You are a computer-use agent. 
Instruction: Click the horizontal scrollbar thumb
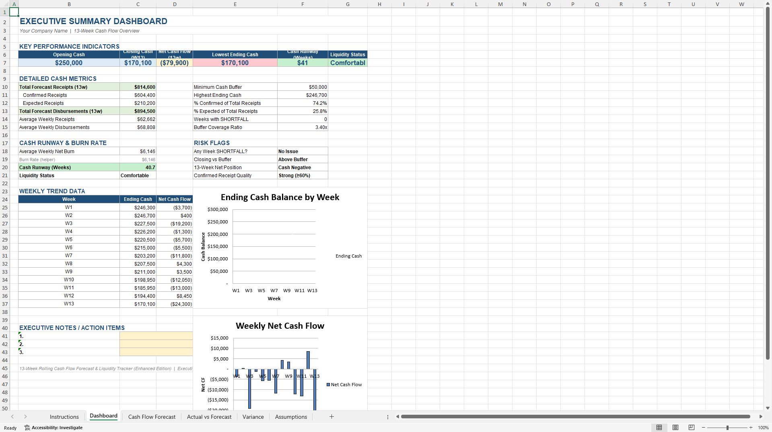[575, 417]
